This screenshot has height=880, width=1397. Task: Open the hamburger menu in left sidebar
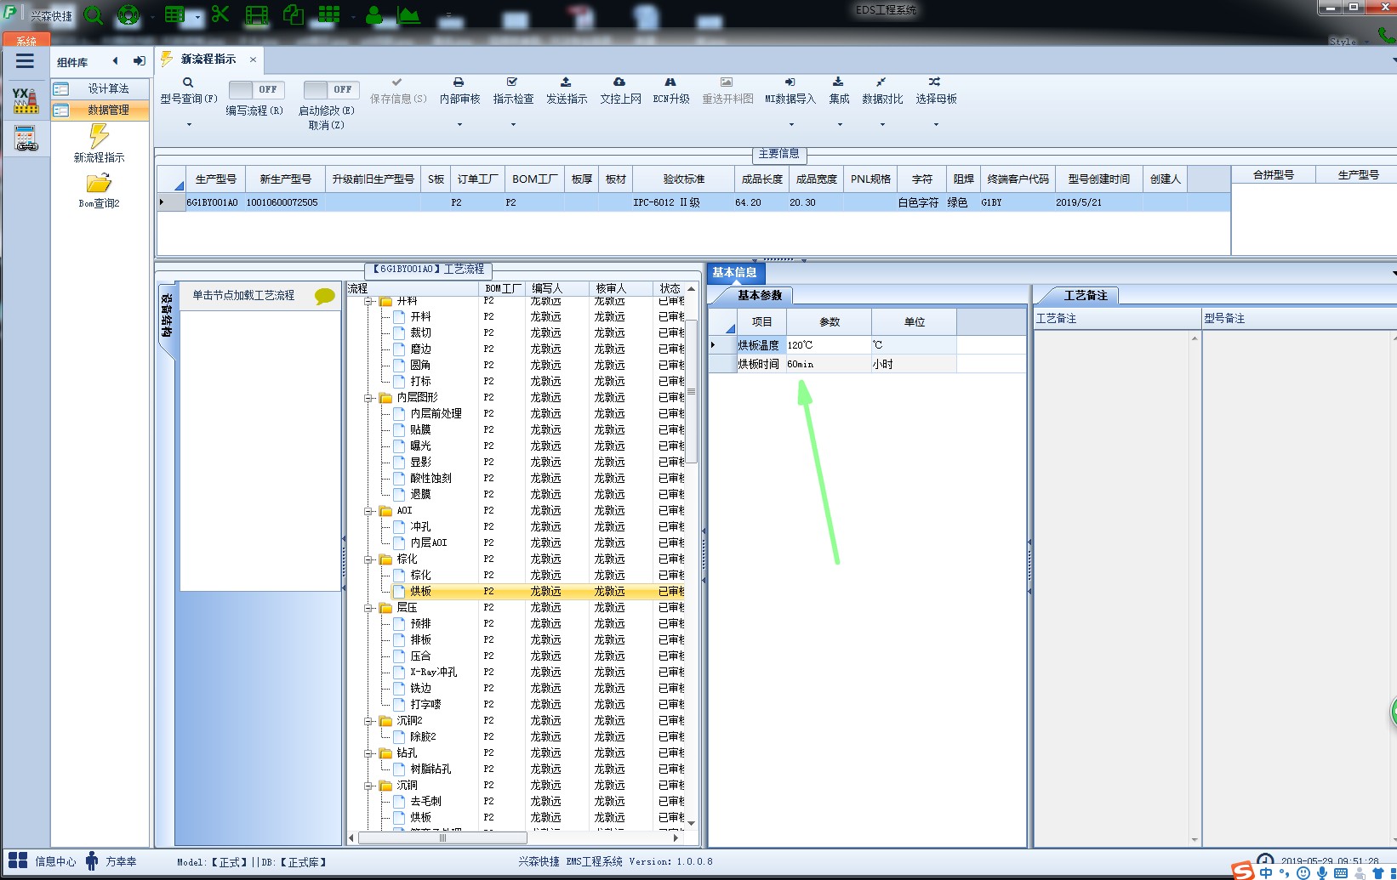tap(25, 61)
